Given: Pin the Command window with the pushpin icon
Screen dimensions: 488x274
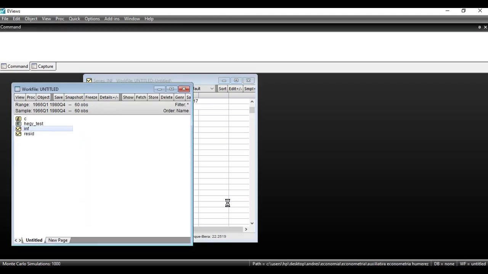Looking at the screenshot, I should 479,27.
